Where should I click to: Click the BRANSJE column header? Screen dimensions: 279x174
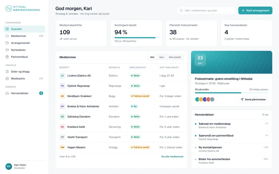pos(114,68)
